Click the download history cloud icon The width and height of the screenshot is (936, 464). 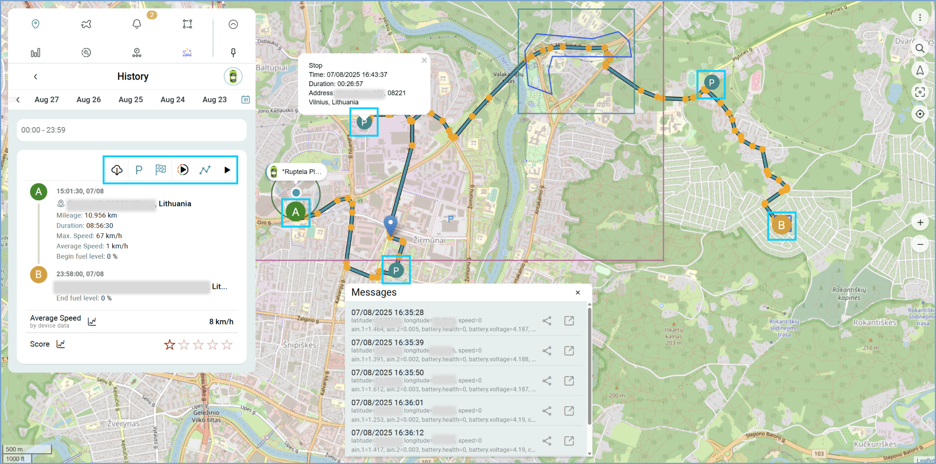tap(117, 170)
